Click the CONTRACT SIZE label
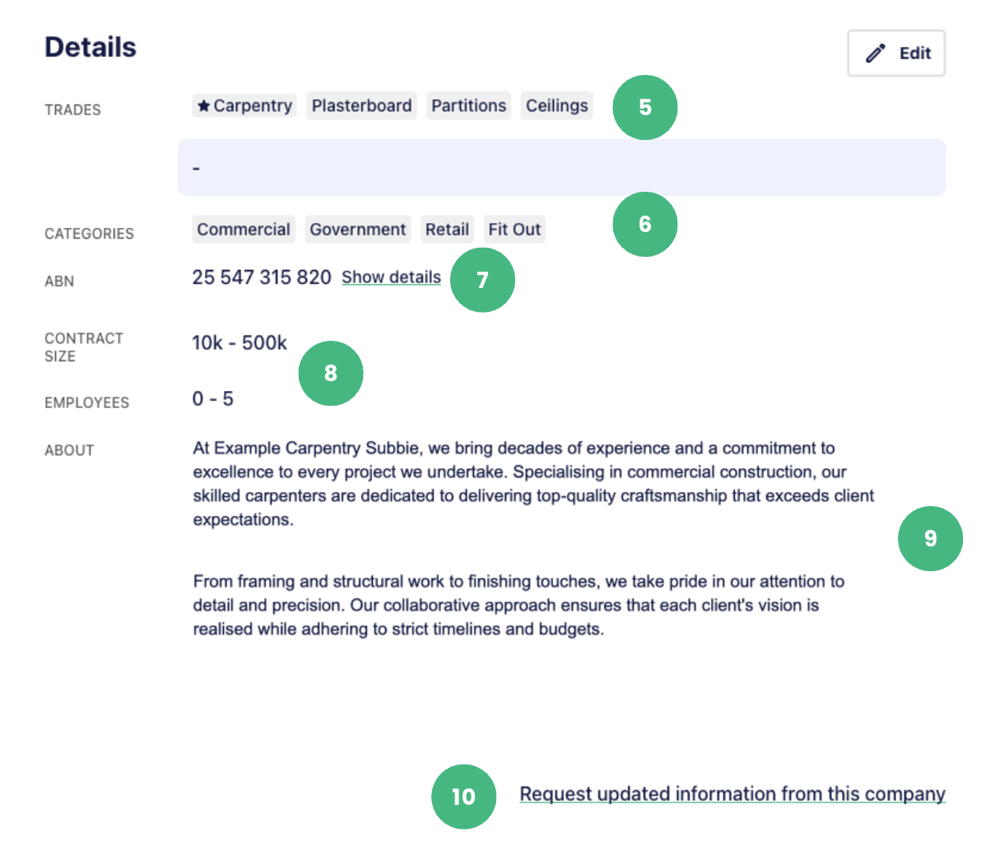The image size is (995, 851). (84, 347)
